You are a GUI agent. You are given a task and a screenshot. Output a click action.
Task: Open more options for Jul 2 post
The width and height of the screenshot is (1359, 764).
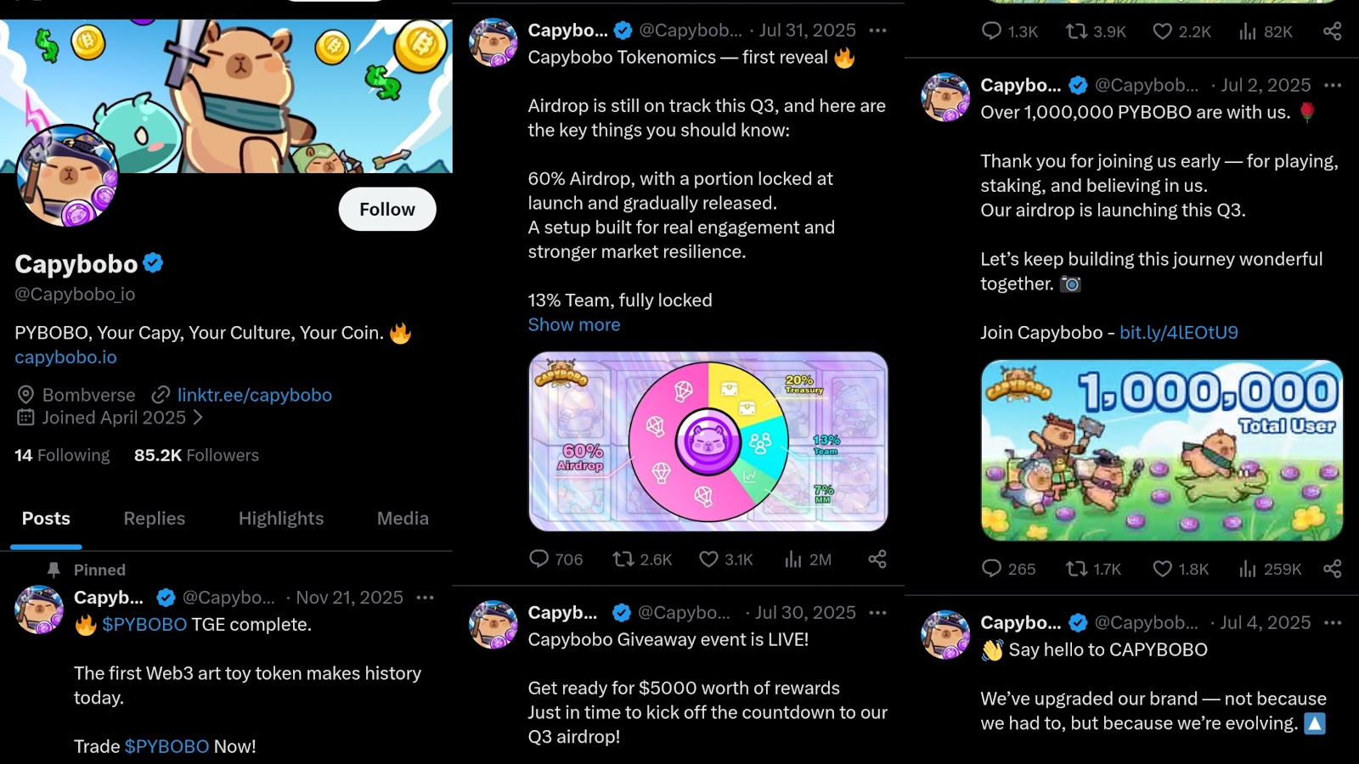1333,85
